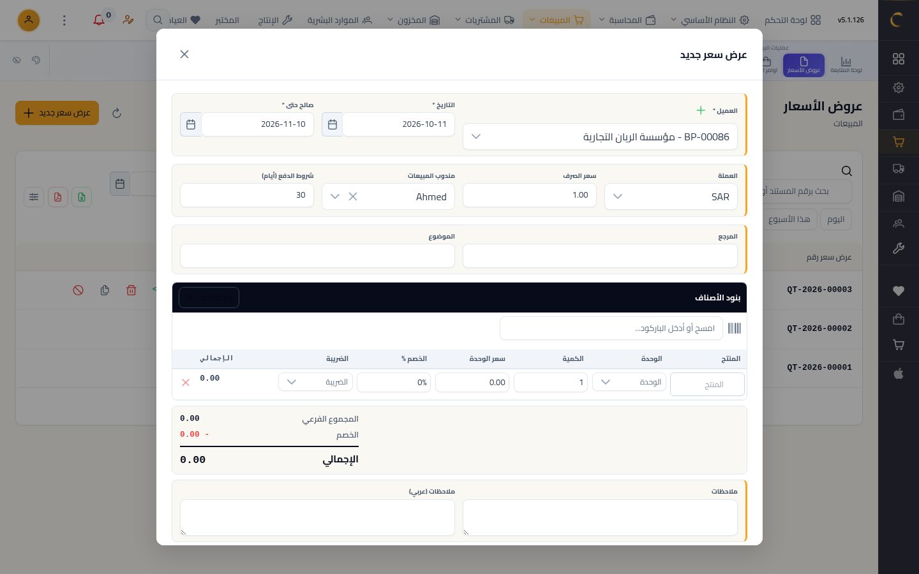919x574 pixels.
Task: Open the notifications bell icon
Action: (x=99, y=20)
